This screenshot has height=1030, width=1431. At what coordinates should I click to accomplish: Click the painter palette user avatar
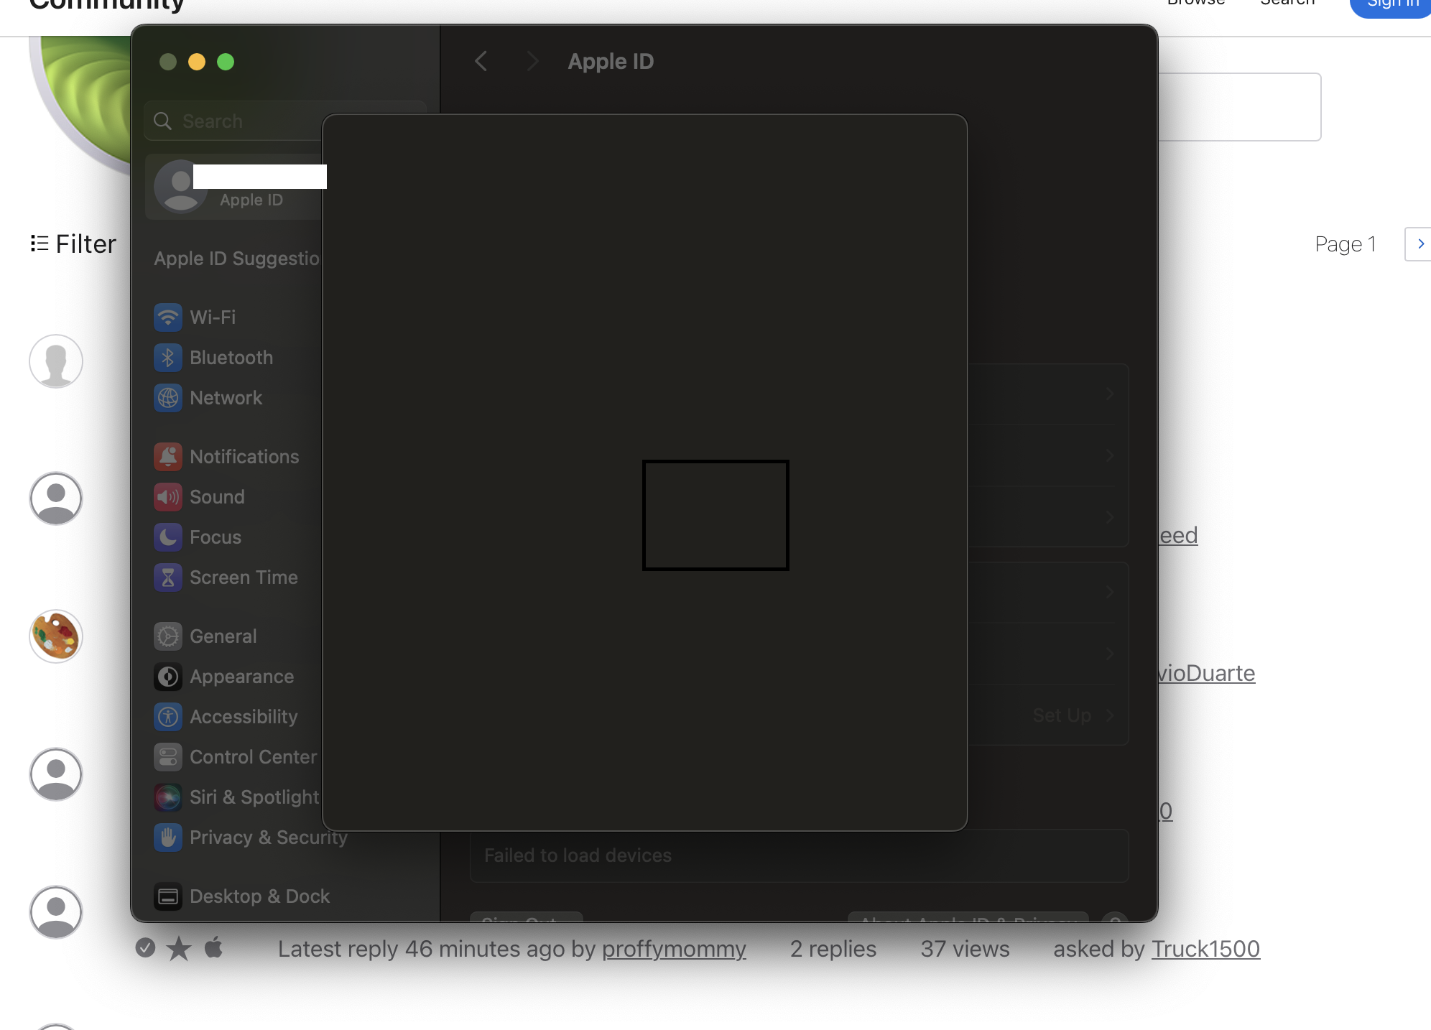click(x=56, y=636)
